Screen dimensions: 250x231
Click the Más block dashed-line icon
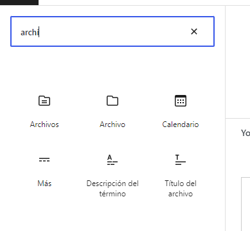click(x=44, y=160)
